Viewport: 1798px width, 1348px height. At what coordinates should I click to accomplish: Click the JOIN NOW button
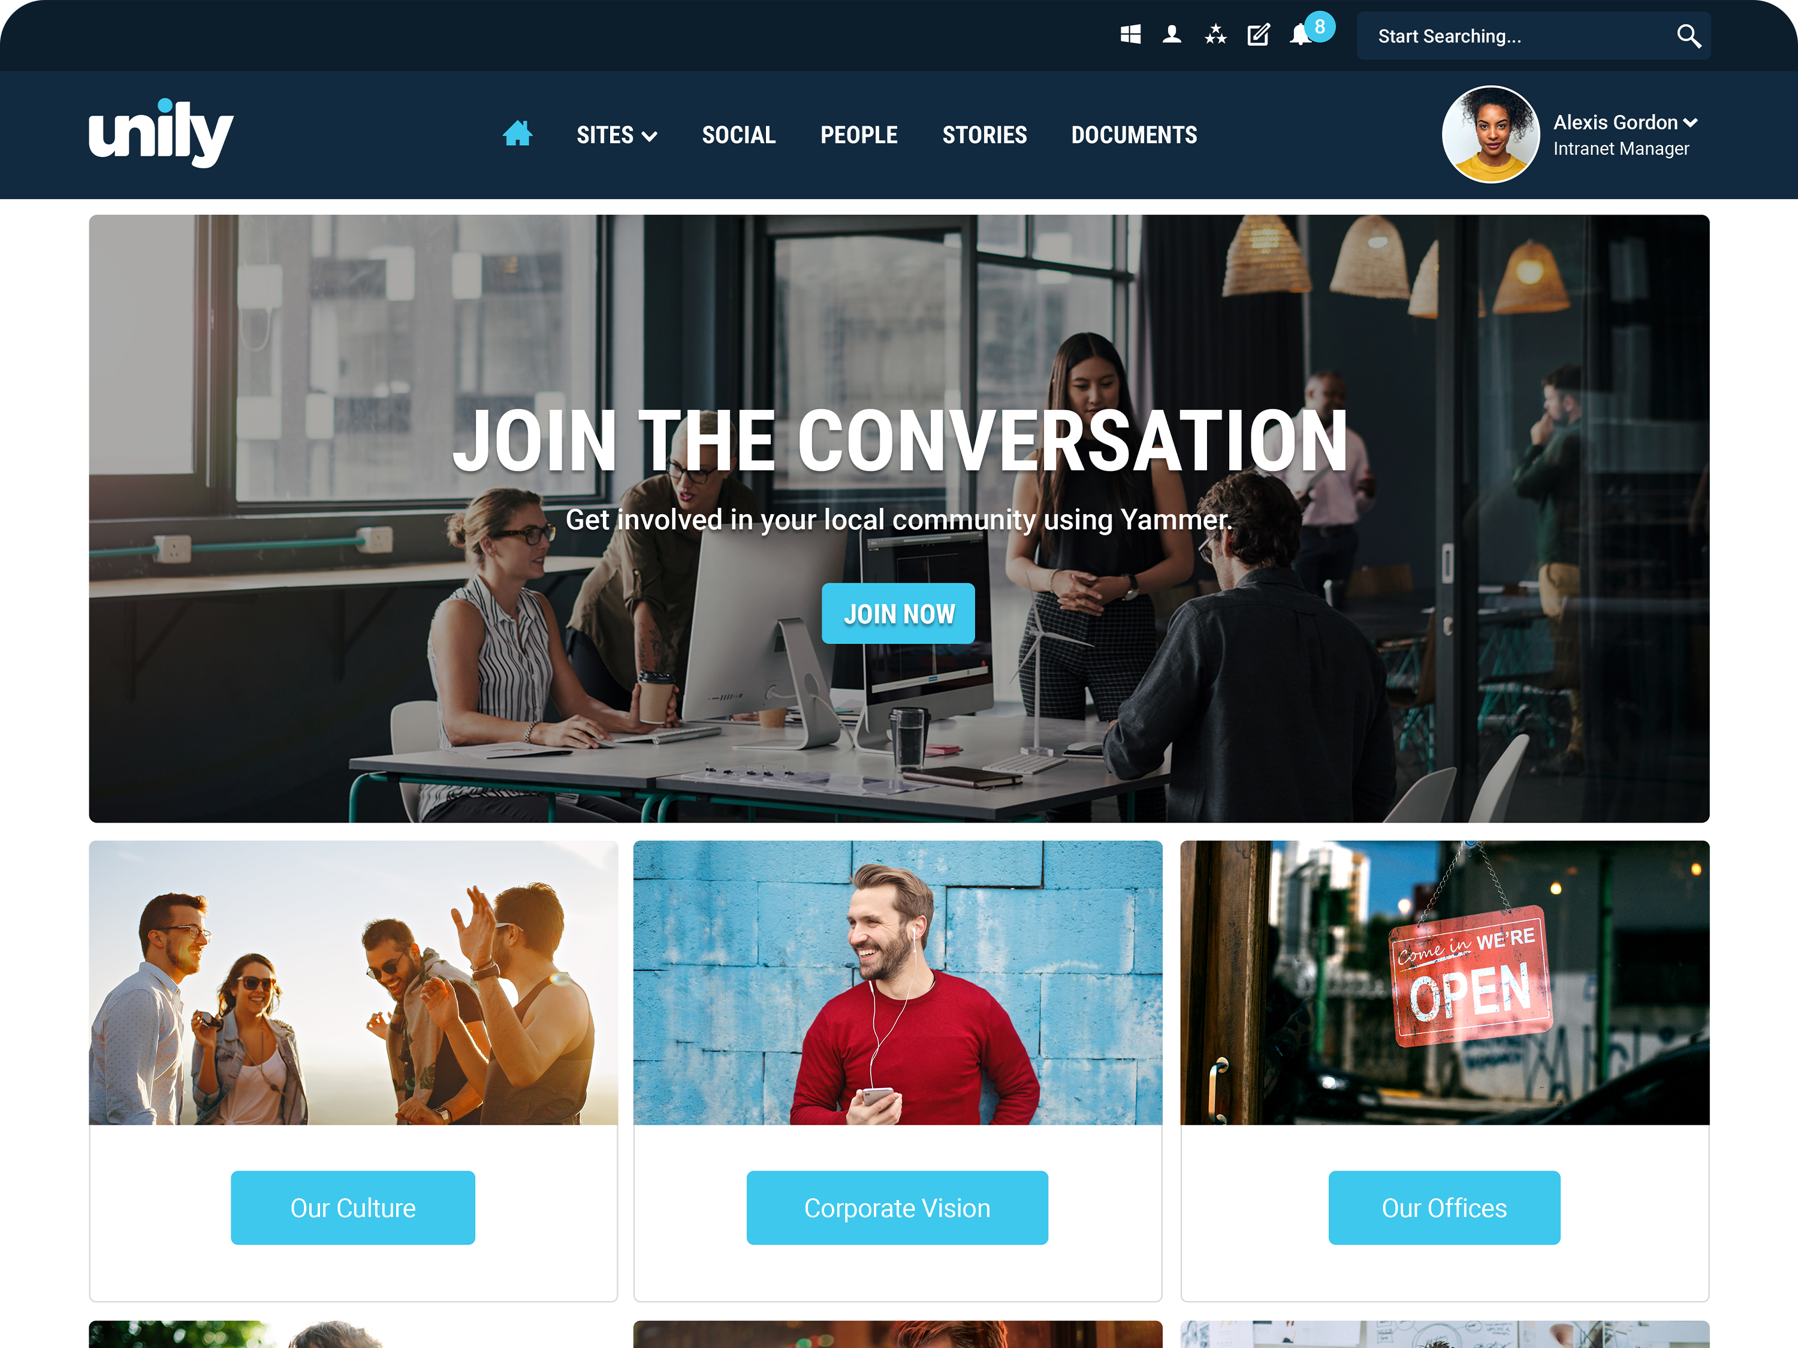pyautogui.click(x=899, y=612)
